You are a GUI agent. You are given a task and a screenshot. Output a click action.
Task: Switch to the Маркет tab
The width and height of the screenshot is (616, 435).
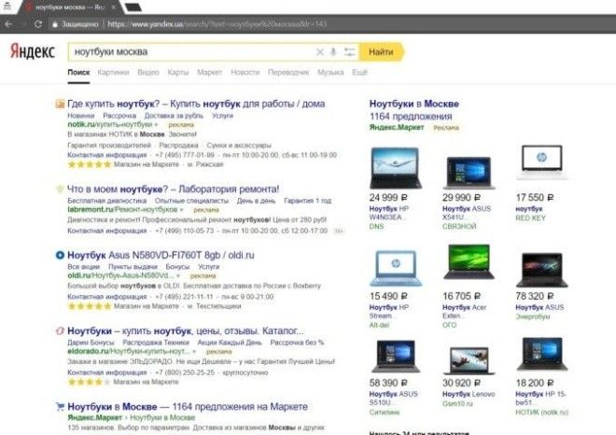click(x=209, y=72)
